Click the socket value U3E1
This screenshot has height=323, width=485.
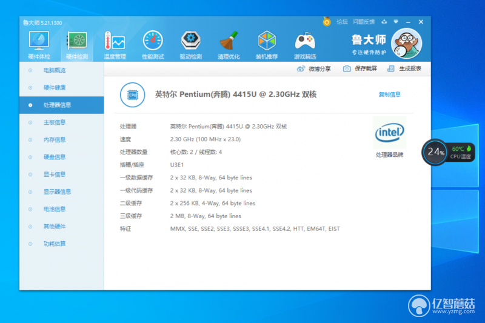coord(177,165)
